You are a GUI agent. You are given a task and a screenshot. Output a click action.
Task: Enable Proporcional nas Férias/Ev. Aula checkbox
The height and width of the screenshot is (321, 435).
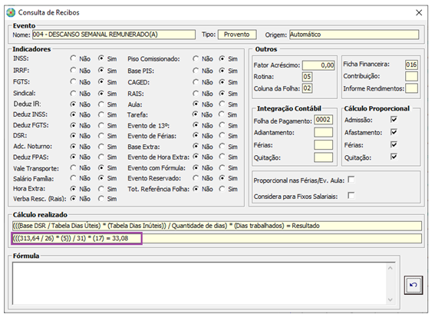point(351,180)
